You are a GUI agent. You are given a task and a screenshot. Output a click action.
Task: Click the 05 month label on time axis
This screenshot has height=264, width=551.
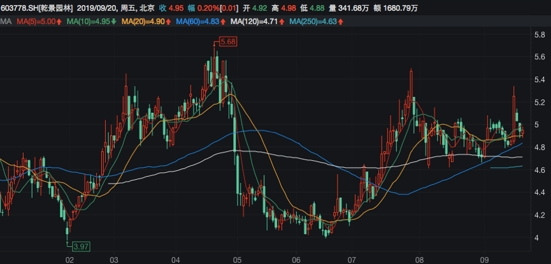coord(237,260)
